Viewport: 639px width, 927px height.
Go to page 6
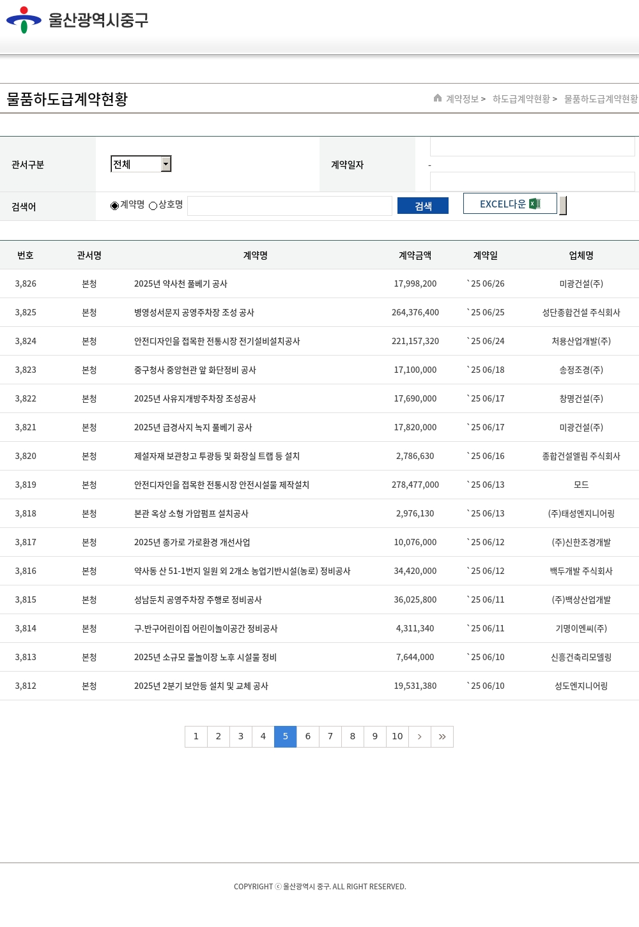click(x=308, y=737)
